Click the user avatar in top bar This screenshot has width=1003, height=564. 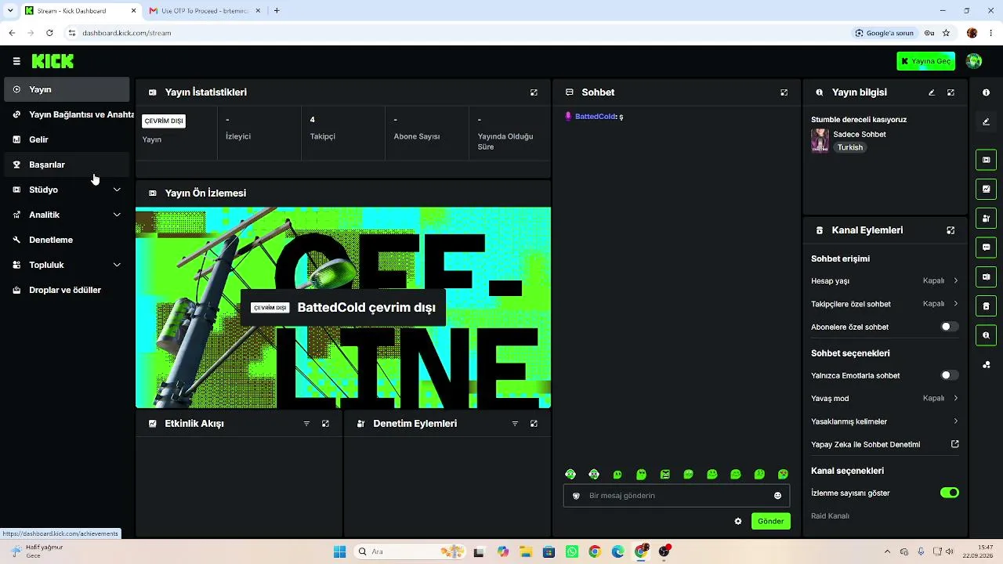974,61
